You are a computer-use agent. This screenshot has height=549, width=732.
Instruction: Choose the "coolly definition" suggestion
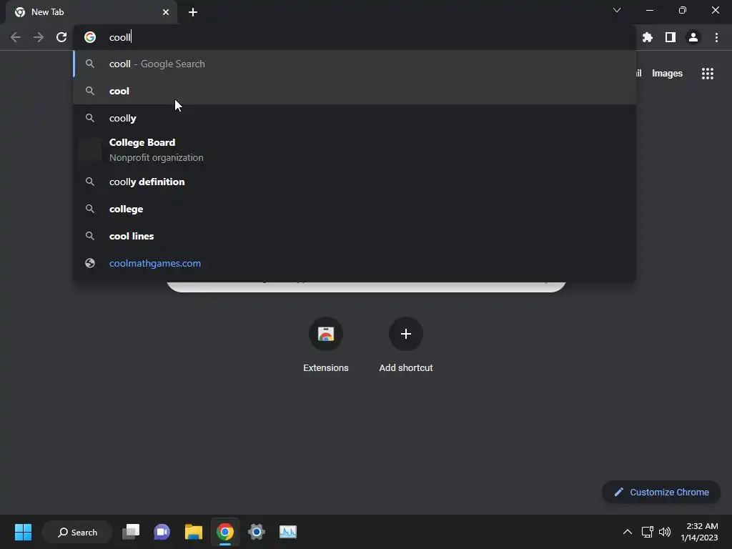click(355, 182)
